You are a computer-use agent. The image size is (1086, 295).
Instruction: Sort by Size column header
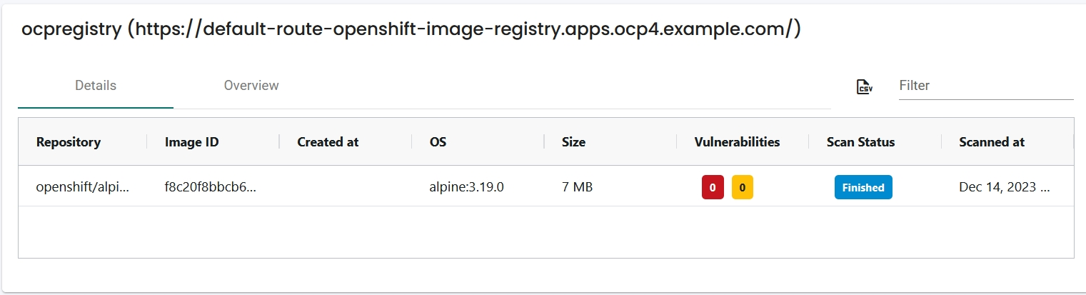[x=573, y=141]
